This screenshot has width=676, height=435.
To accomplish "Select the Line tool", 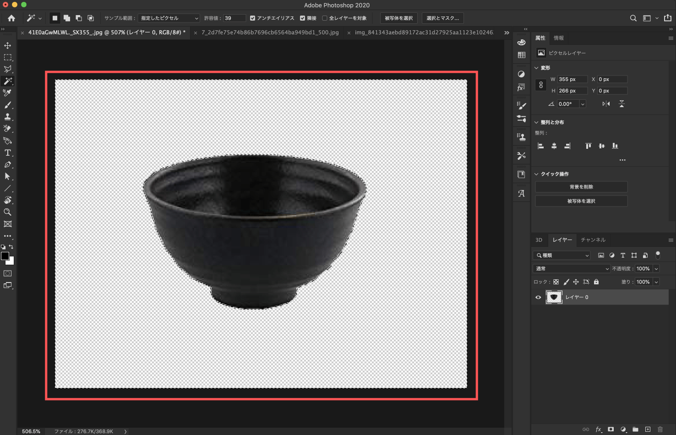I will coord(8,188).
